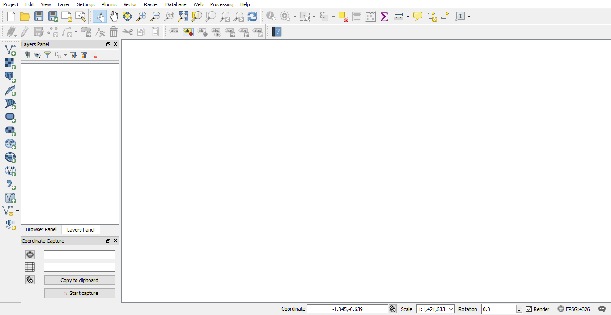Image resolution: width=611 pixels, height=315 pixels.
Task: Refresh the map canvas
Action: pyautogui.click(x=252, y=17)
